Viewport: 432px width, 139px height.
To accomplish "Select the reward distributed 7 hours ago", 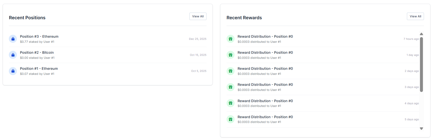I will point(265,37).
